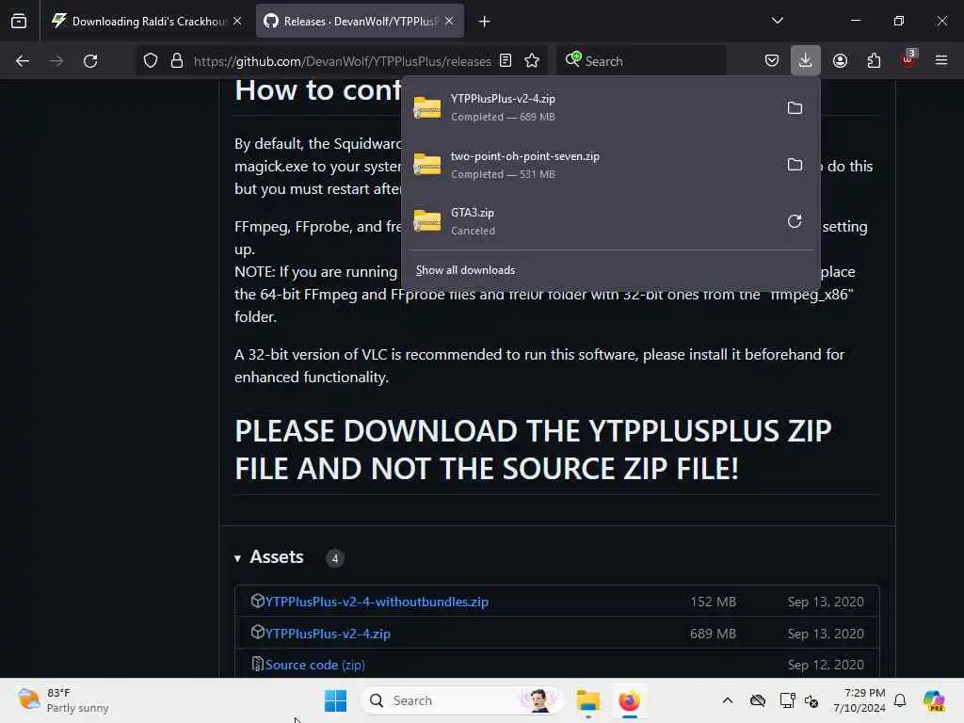The height and width of the screenshot is (723, 964).
Task: Open the muted volume tray icon
Action: [811, 700]
